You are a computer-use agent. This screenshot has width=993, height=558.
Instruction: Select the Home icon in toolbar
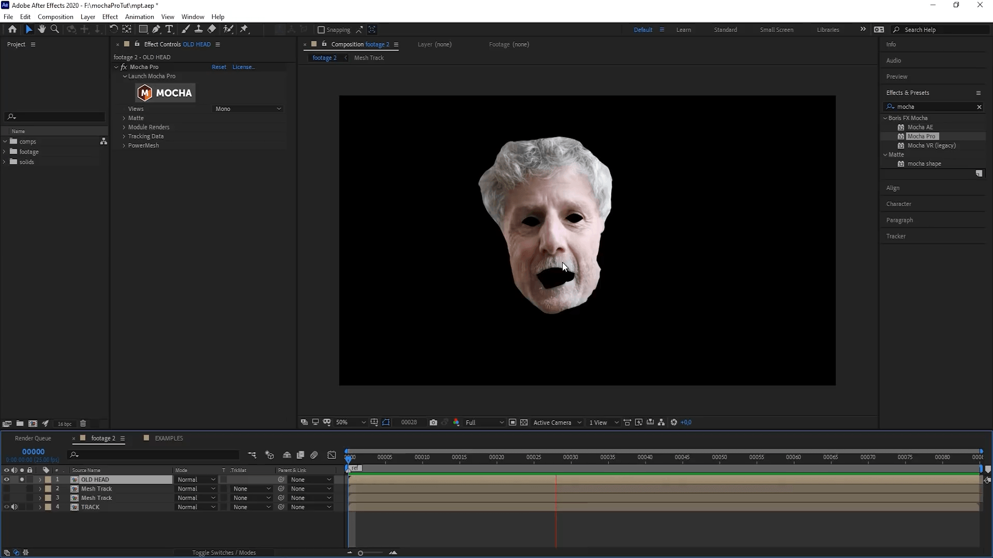pyautogui.click(x=12, y=29)
